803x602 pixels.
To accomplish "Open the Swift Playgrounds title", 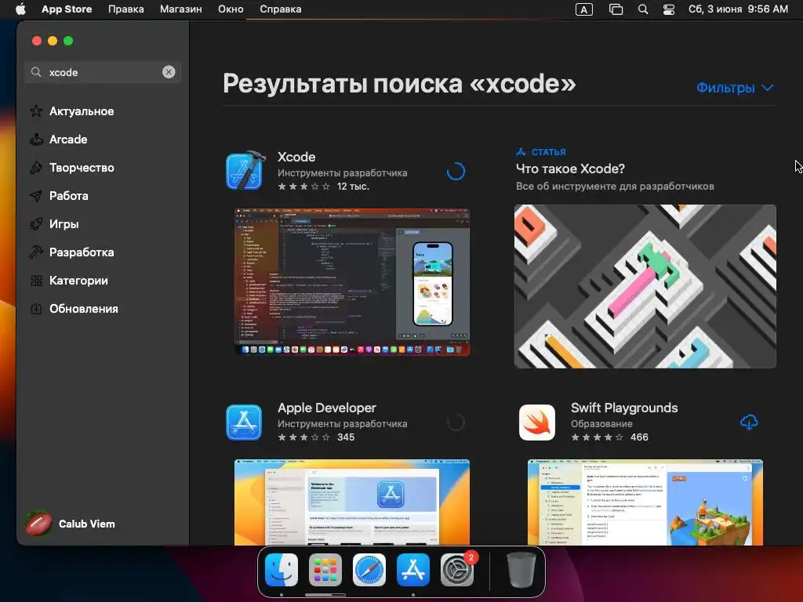I will (624, 408).
